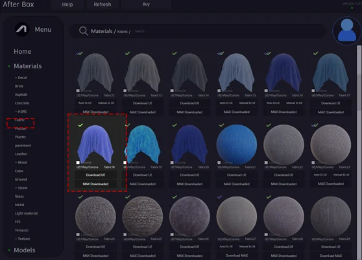Click Download UE for Fabric21
362x260 pixels.
[x=237, y=175]
